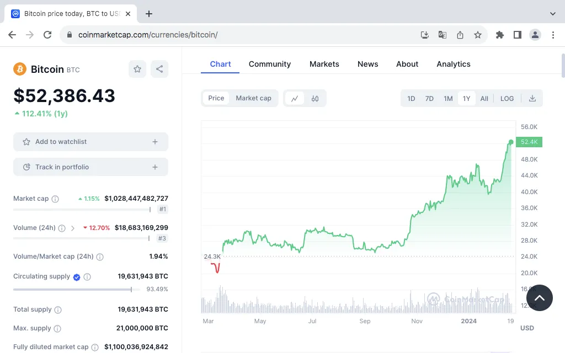Image resolution: width=565 pixels, height=353 pixels.
Task: Click the green 52.4K price marker
Action: click(529, 142)
